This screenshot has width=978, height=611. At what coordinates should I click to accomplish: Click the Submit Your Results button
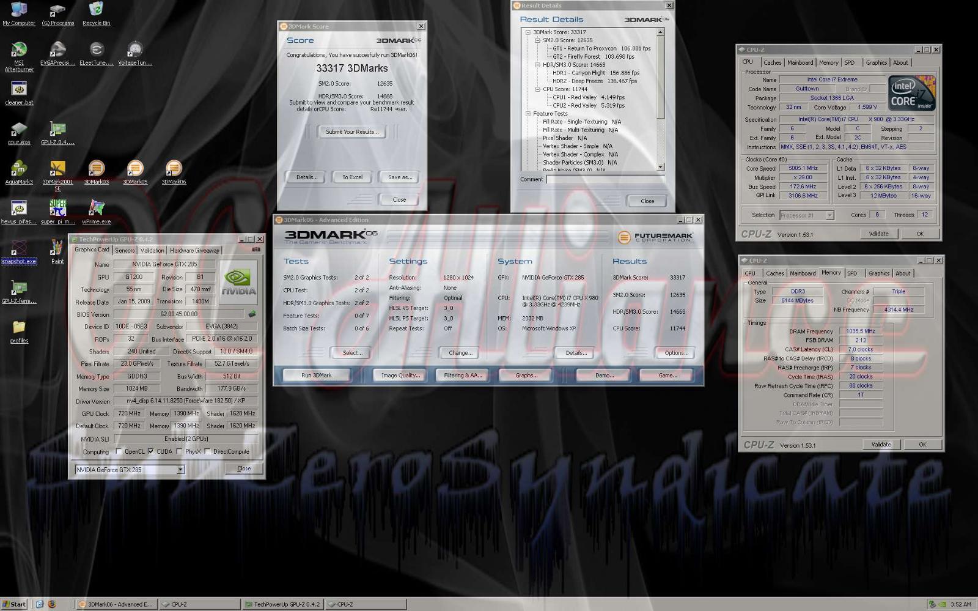tap(352, 131)
